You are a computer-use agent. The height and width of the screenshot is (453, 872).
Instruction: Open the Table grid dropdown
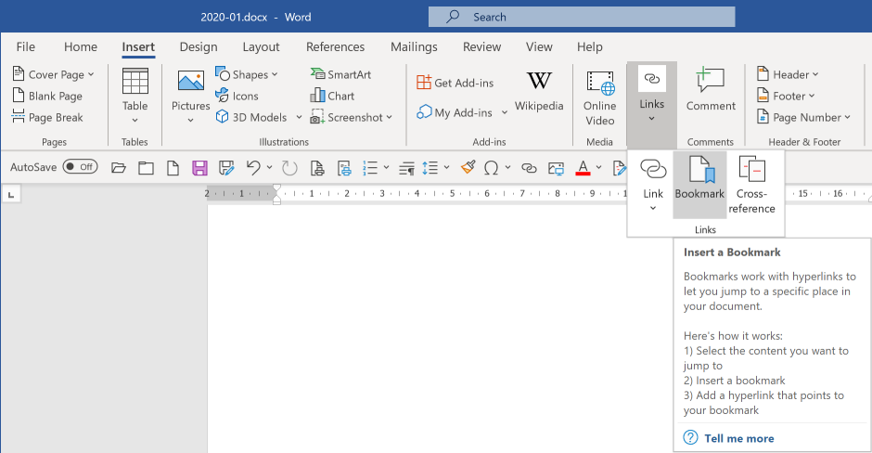click(135, 97)
